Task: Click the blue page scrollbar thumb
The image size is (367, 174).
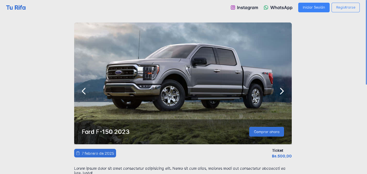Action: click(366, 42)
